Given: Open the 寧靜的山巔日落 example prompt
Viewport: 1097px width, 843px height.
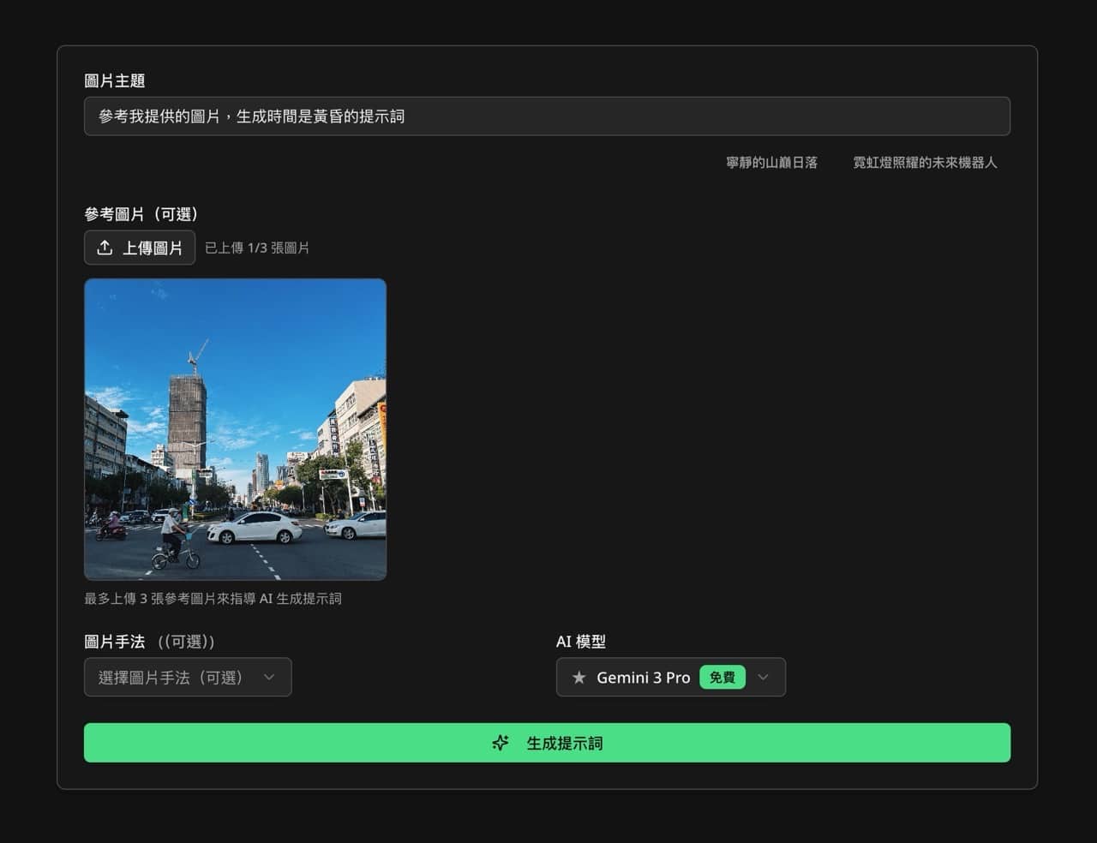Looking at the screenshot, I should 770,162.
